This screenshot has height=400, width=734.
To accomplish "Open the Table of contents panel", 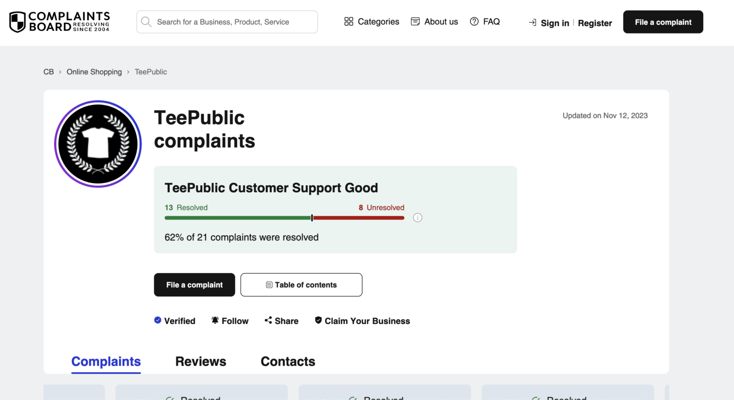I will pos(301,284).
